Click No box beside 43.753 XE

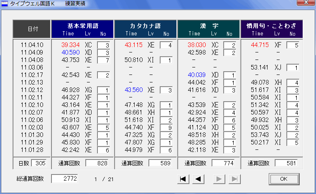click(x=103, y=60)
